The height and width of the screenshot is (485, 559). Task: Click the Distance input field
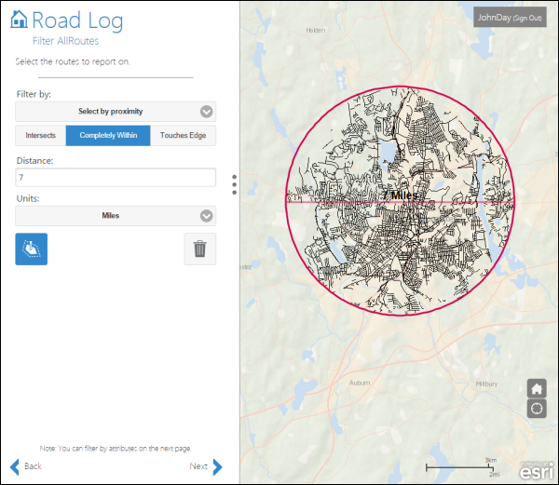coord(116,177)
